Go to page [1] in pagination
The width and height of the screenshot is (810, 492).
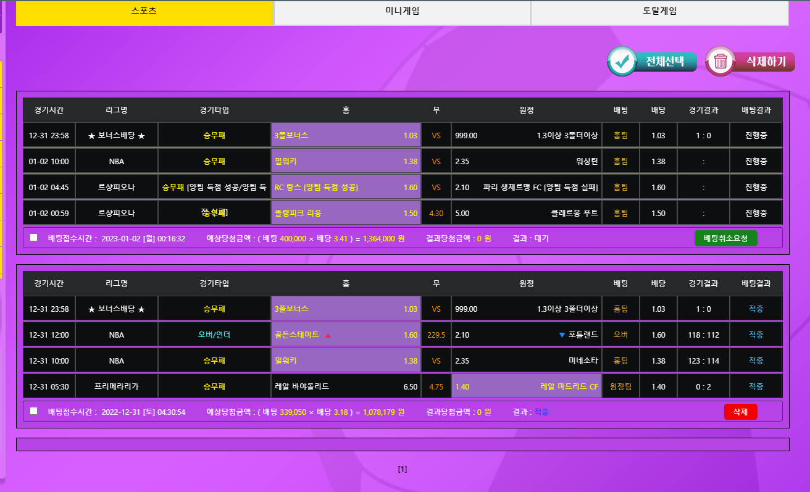[x=403, y=469]
